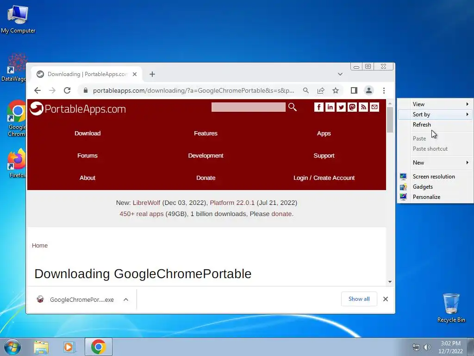This screenshot has width=474, height=356.
Task: Expand the Sort by submenu
Action: (x=435, y=114)
